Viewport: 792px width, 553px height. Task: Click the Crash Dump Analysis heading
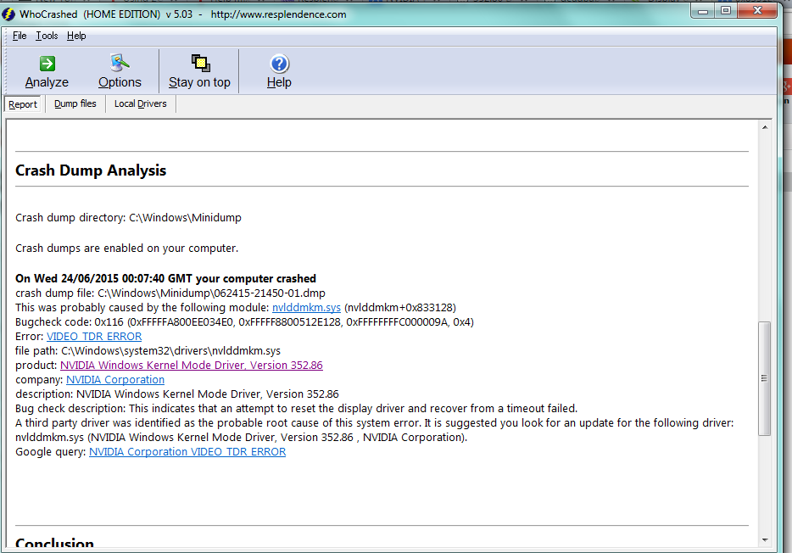coord(91,170)
